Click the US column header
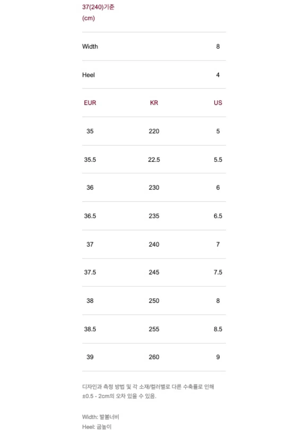292x439 pixels. [218, 103]
